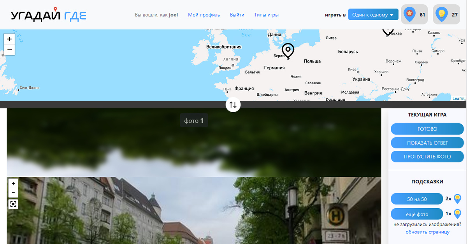Use the 50 на 50 hint
The image size is (467, 244).
coord(417,199)
